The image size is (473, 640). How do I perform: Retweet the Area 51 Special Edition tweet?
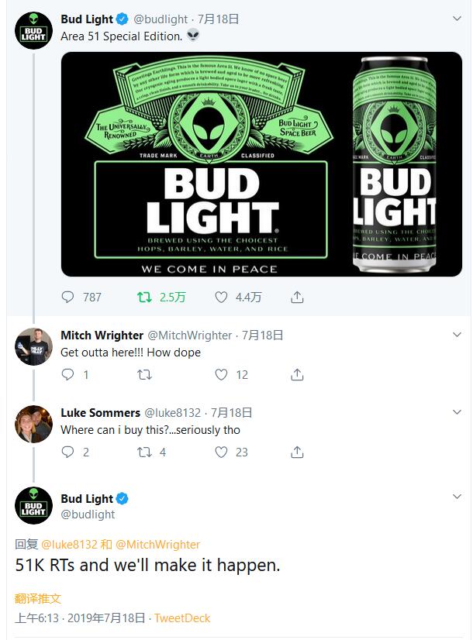[x=144, y=297]
